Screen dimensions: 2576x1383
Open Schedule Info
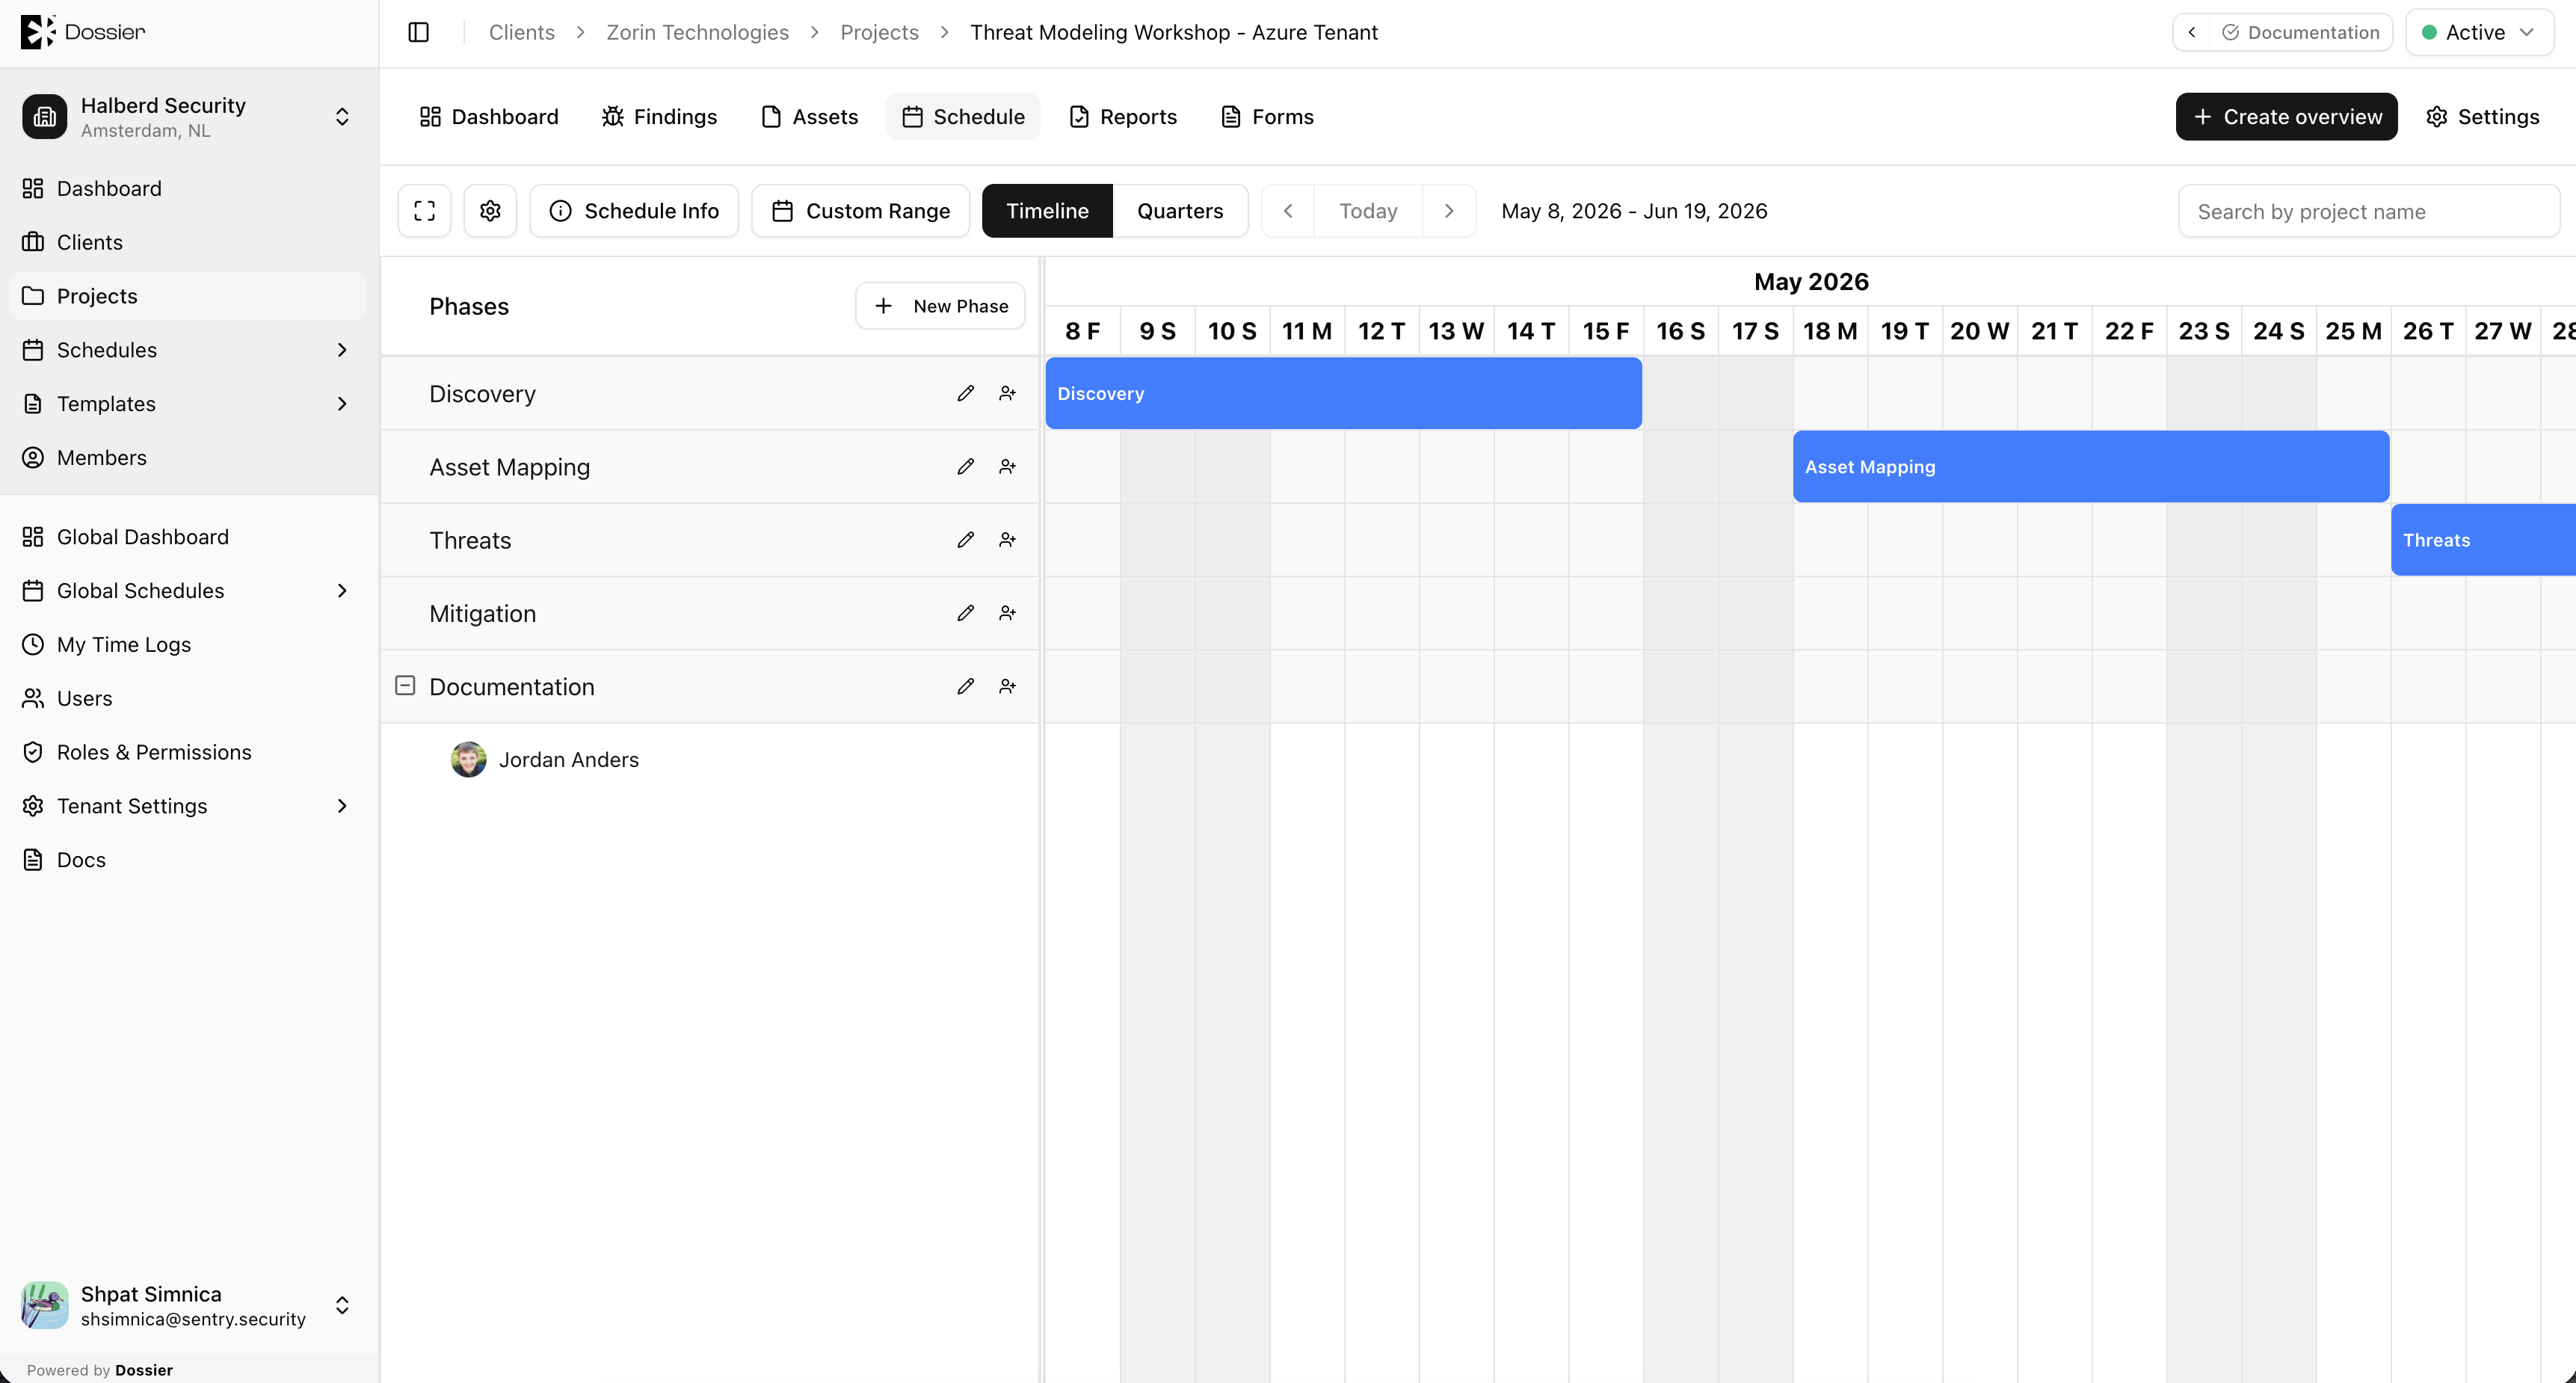[634, 211]
